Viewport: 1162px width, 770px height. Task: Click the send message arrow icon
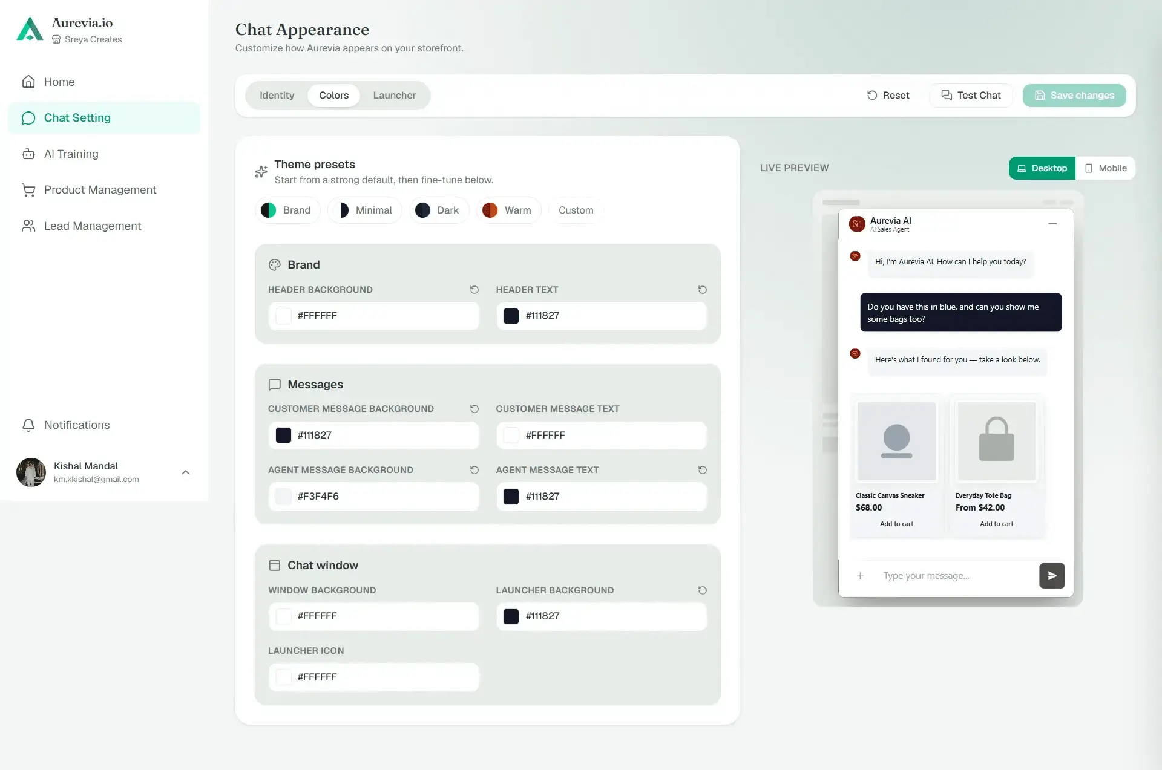pyautogui.click(x=1052, y=576)
